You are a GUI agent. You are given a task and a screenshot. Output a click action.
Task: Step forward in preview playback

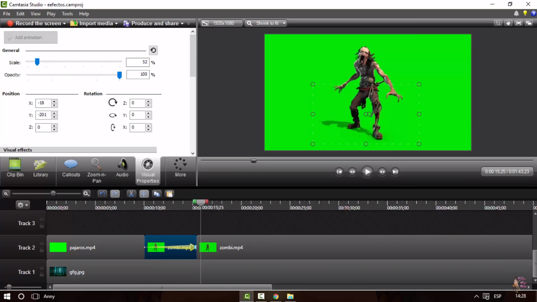click(382, 171)
